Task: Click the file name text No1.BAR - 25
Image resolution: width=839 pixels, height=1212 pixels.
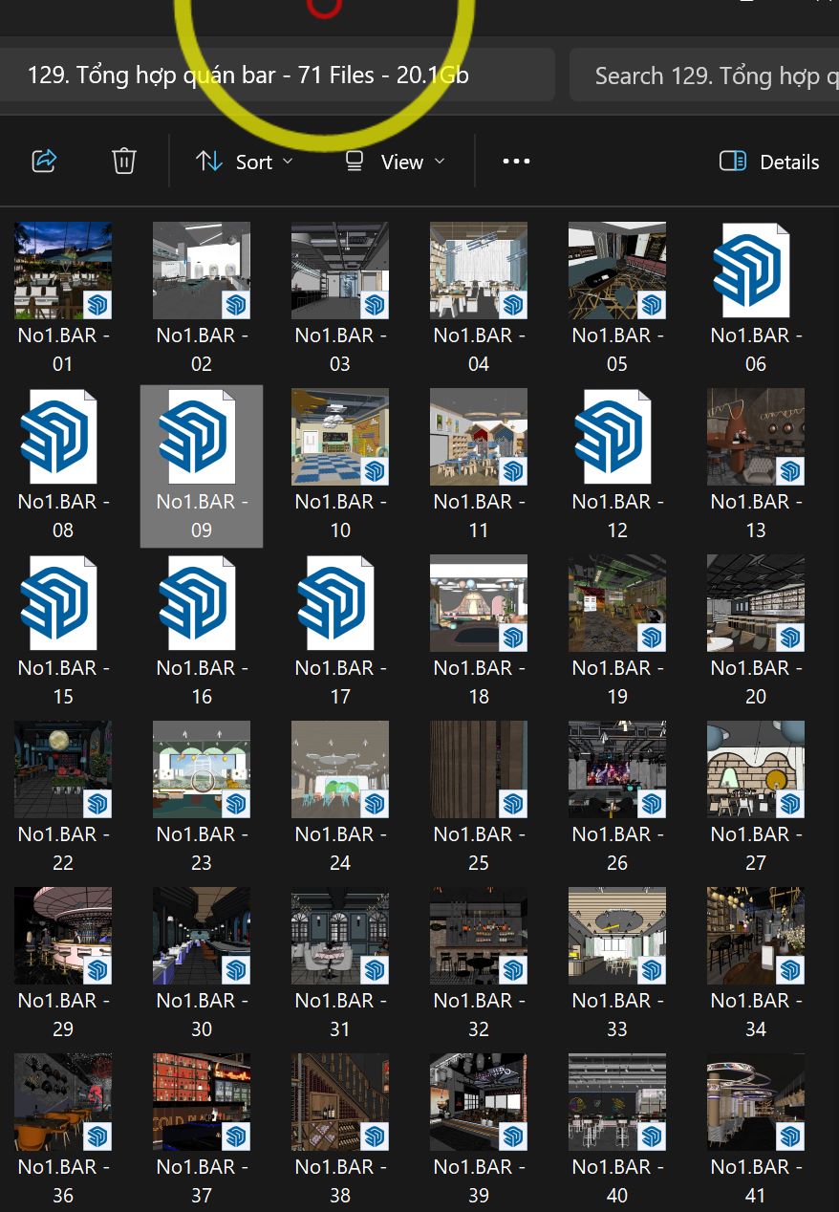Action: click(x=479, y=849)
